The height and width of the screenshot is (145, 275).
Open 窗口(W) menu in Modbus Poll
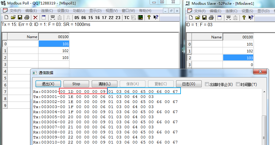(128, 11)
